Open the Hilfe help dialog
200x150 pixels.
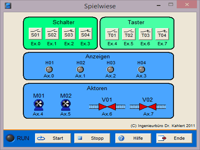(133, 138)
